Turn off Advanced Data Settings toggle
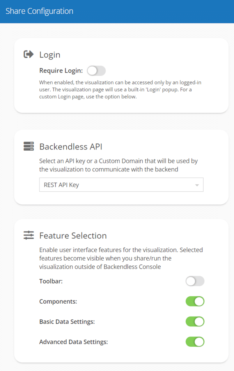This screenshot has height=371, width=234. (x=195, y=342)
